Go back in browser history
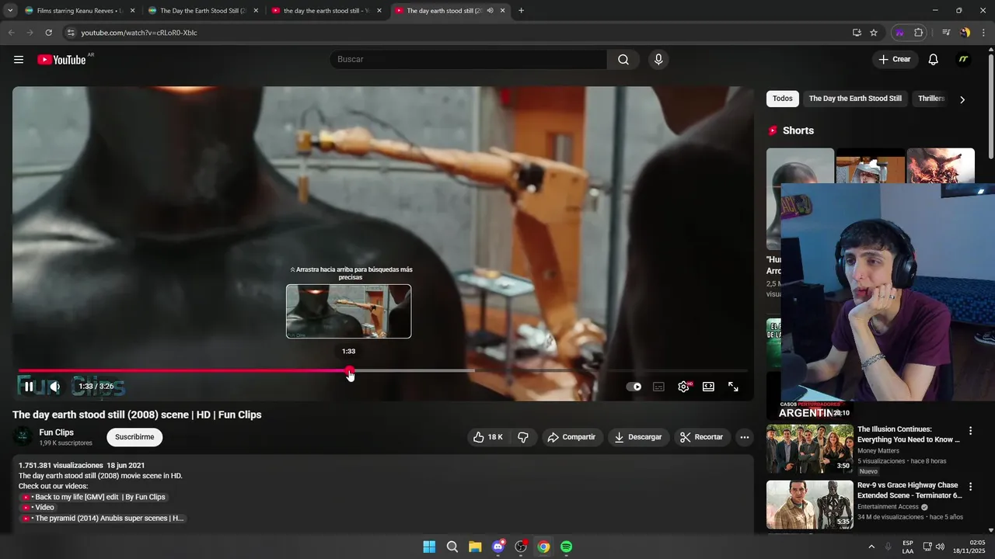Viewport: 995px width, 559px height. [11, 33]
